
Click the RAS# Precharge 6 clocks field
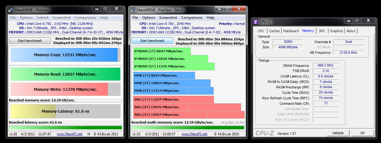[326, 87]
